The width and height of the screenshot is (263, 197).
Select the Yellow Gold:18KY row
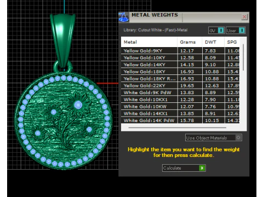tap(180, 72)
